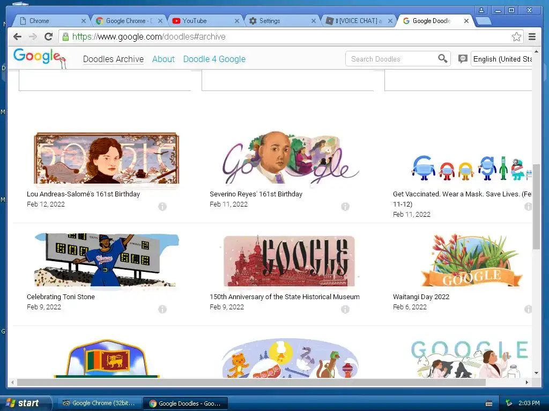Open 150th Anniversary State Historical Museum title
The height and width of the screenshot is (411, 549).
285,296
